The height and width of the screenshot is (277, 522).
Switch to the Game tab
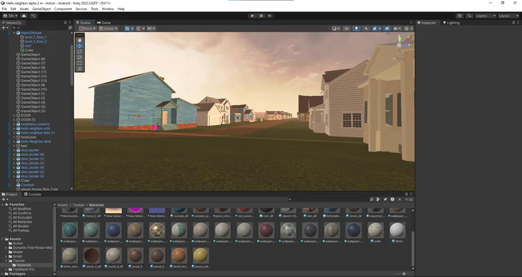tap(104, 23)
